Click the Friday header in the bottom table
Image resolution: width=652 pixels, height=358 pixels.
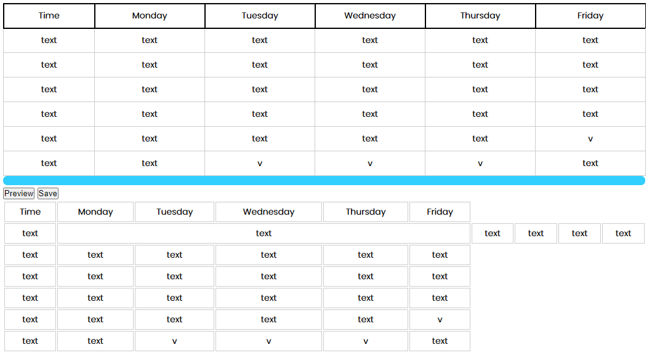click(440, 212)
